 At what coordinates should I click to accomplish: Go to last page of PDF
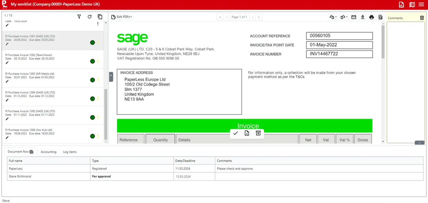click(x=259, y=17)
